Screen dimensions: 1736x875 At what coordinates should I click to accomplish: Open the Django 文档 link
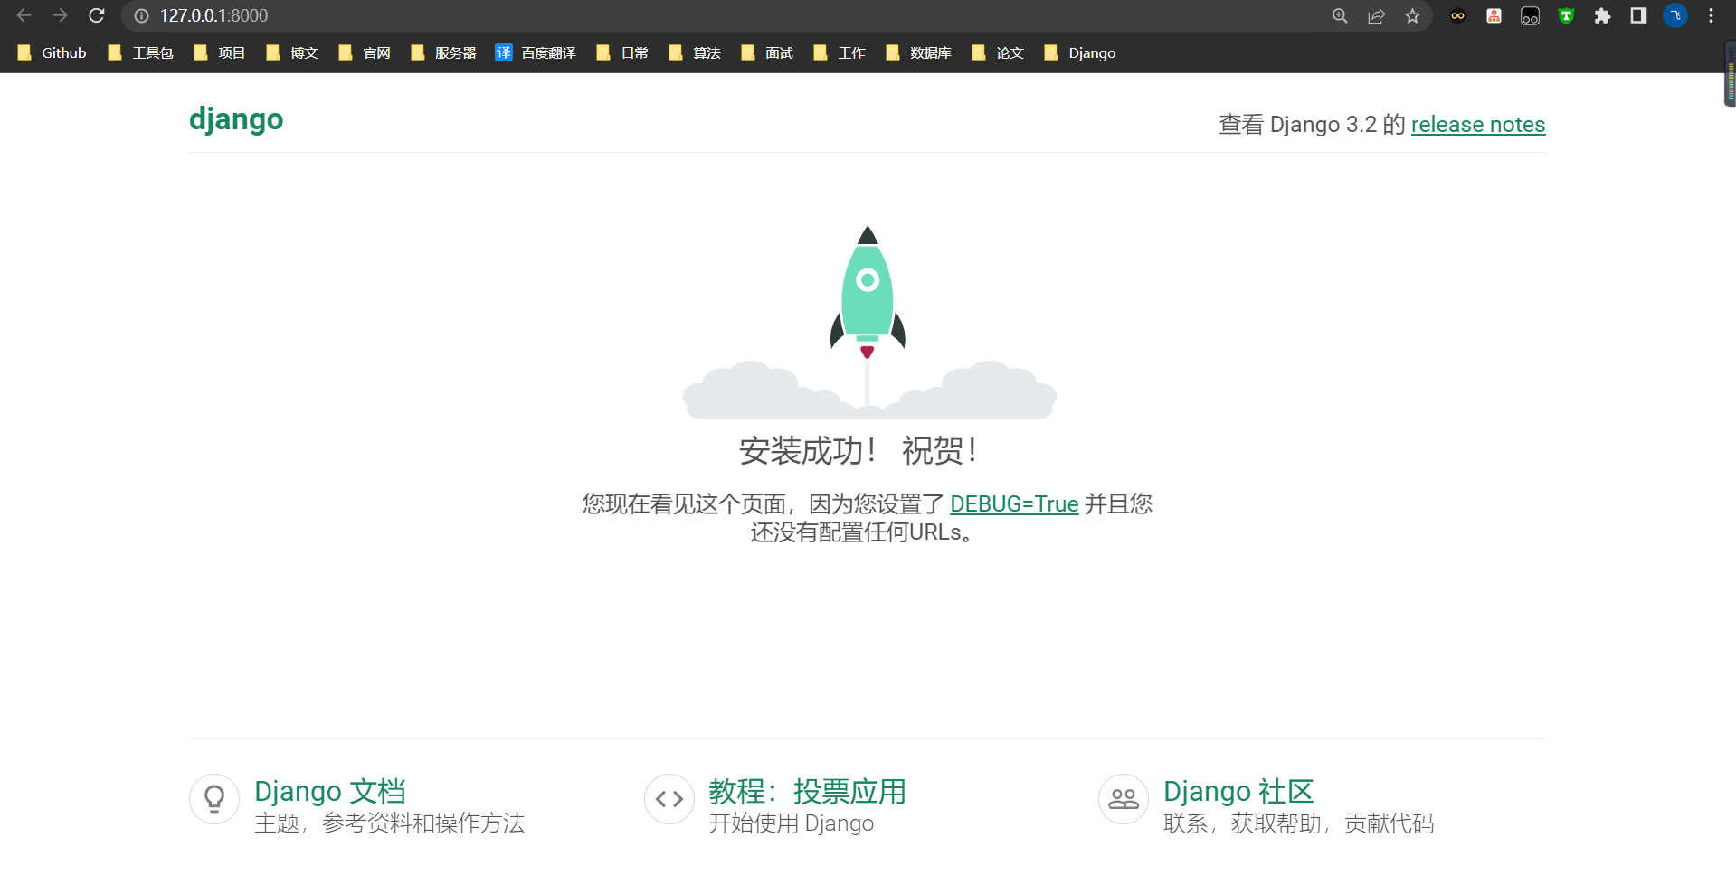click(330, 791)
